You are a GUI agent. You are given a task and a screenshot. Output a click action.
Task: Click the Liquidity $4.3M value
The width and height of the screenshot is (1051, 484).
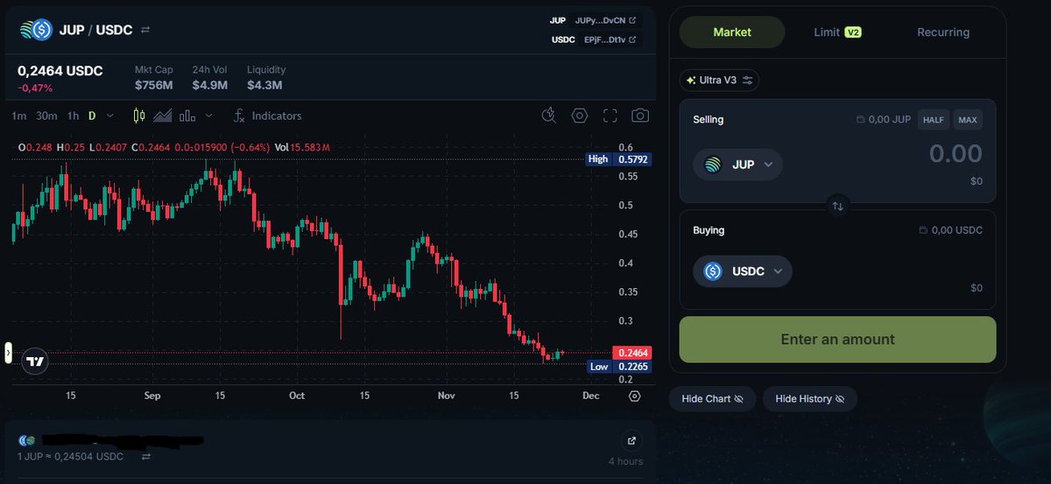pos(265,86)
